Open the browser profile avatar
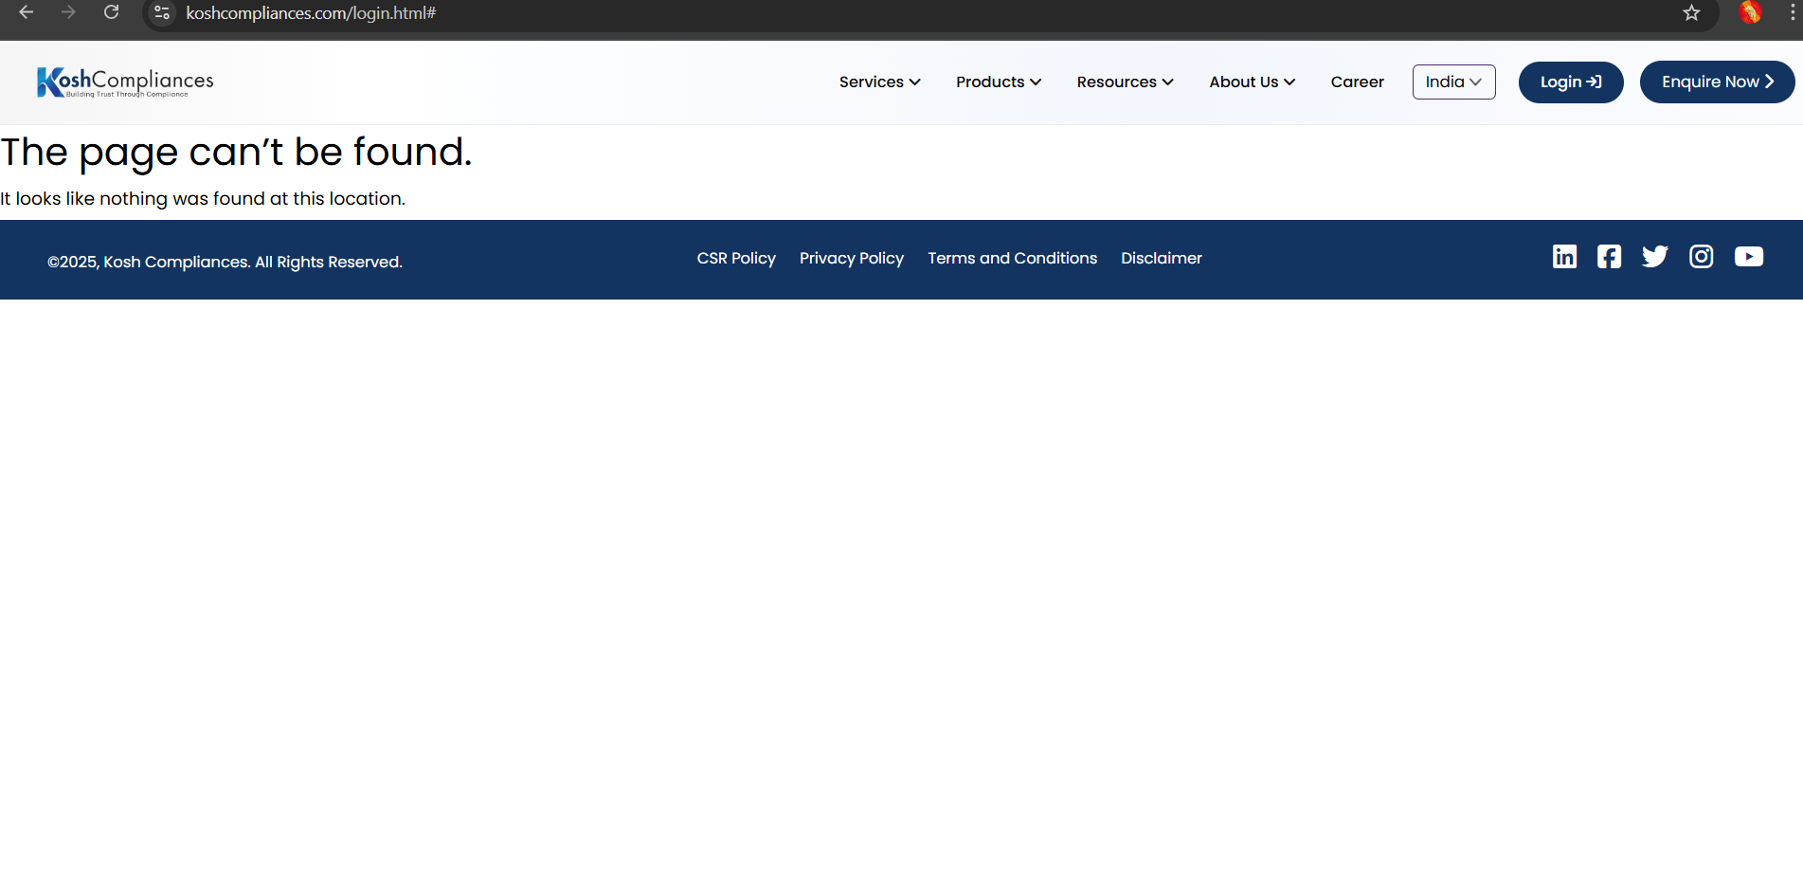Screen dimensions: 1803x873 pos(1750,13)
